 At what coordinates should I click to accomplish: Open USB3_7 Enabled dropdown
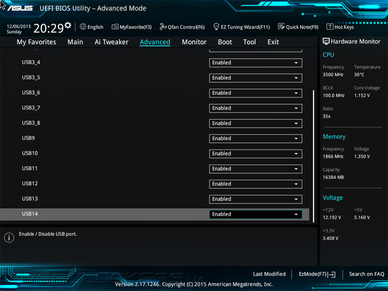click(x=255, y=108)
